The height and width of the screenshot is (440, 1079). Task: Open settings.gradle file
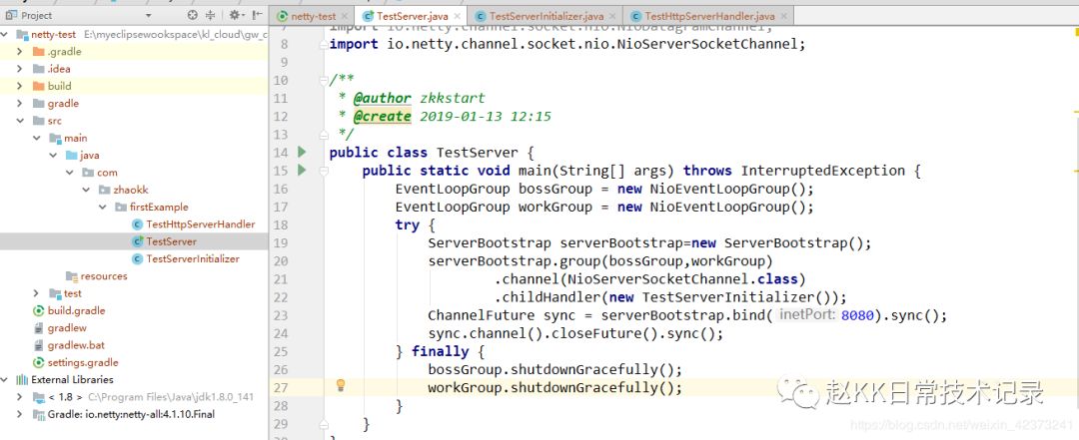[x=83, y=362]
